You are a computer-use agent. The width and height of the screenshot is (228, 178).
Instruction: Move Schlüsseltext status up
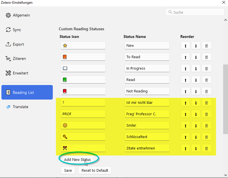185,137
